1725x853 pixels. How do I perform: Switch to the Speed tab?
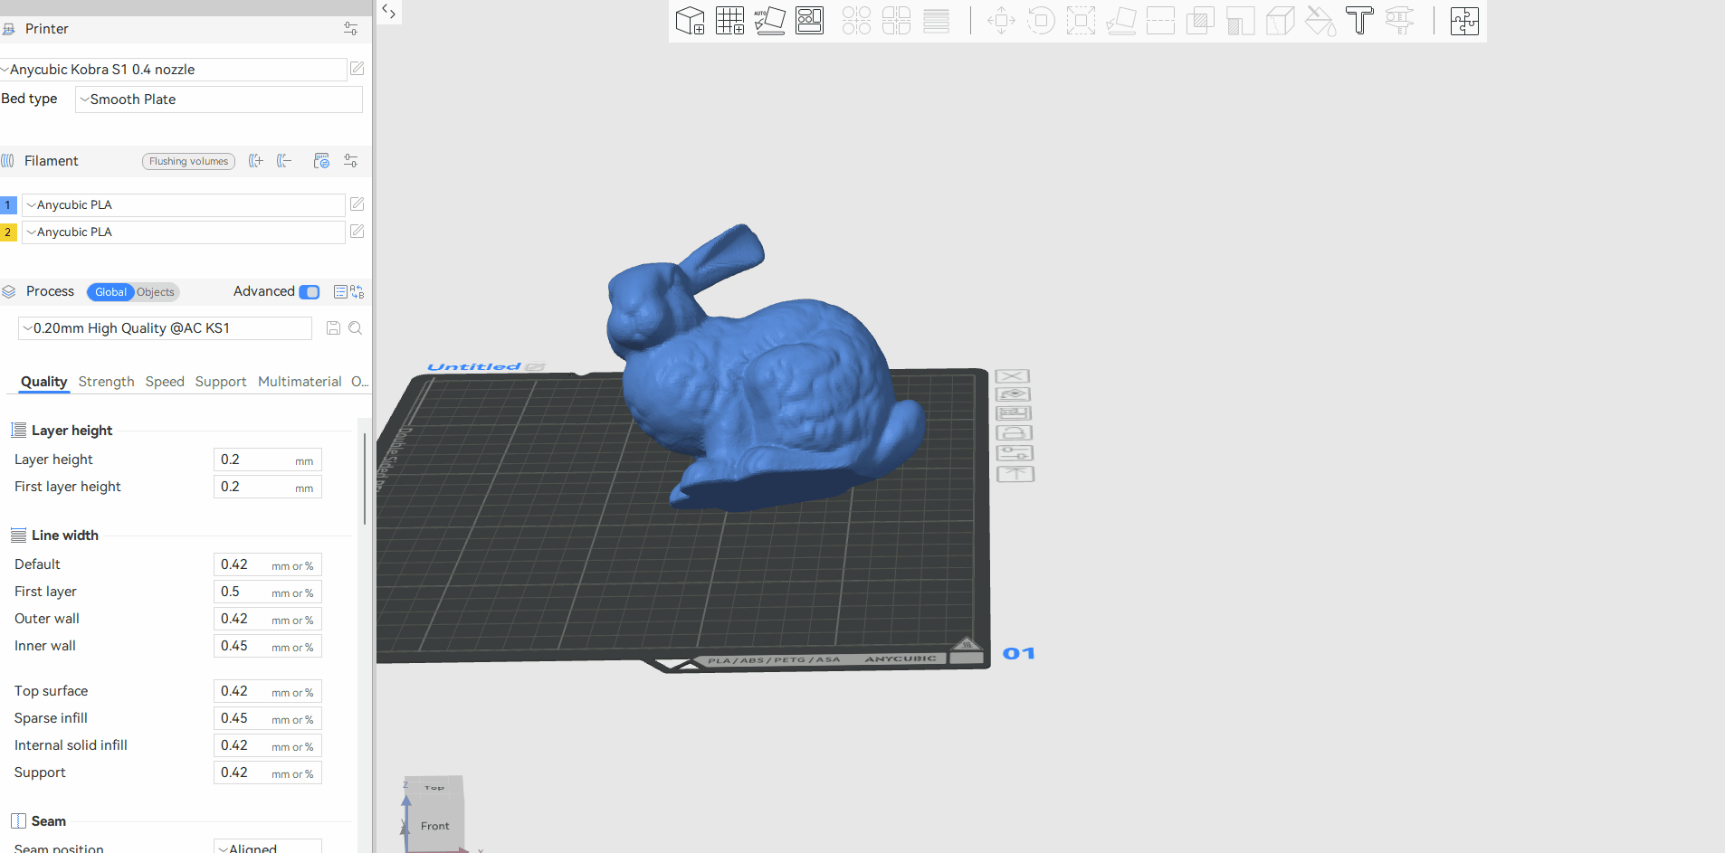click(165, 382)
